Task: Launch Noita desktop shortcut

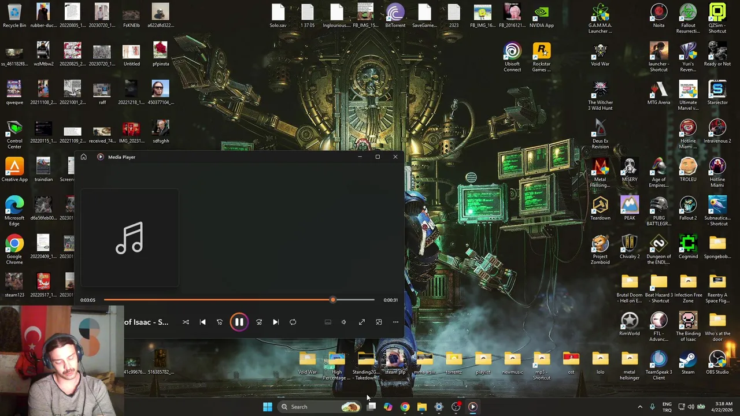Action: click(x=658, y=16)
